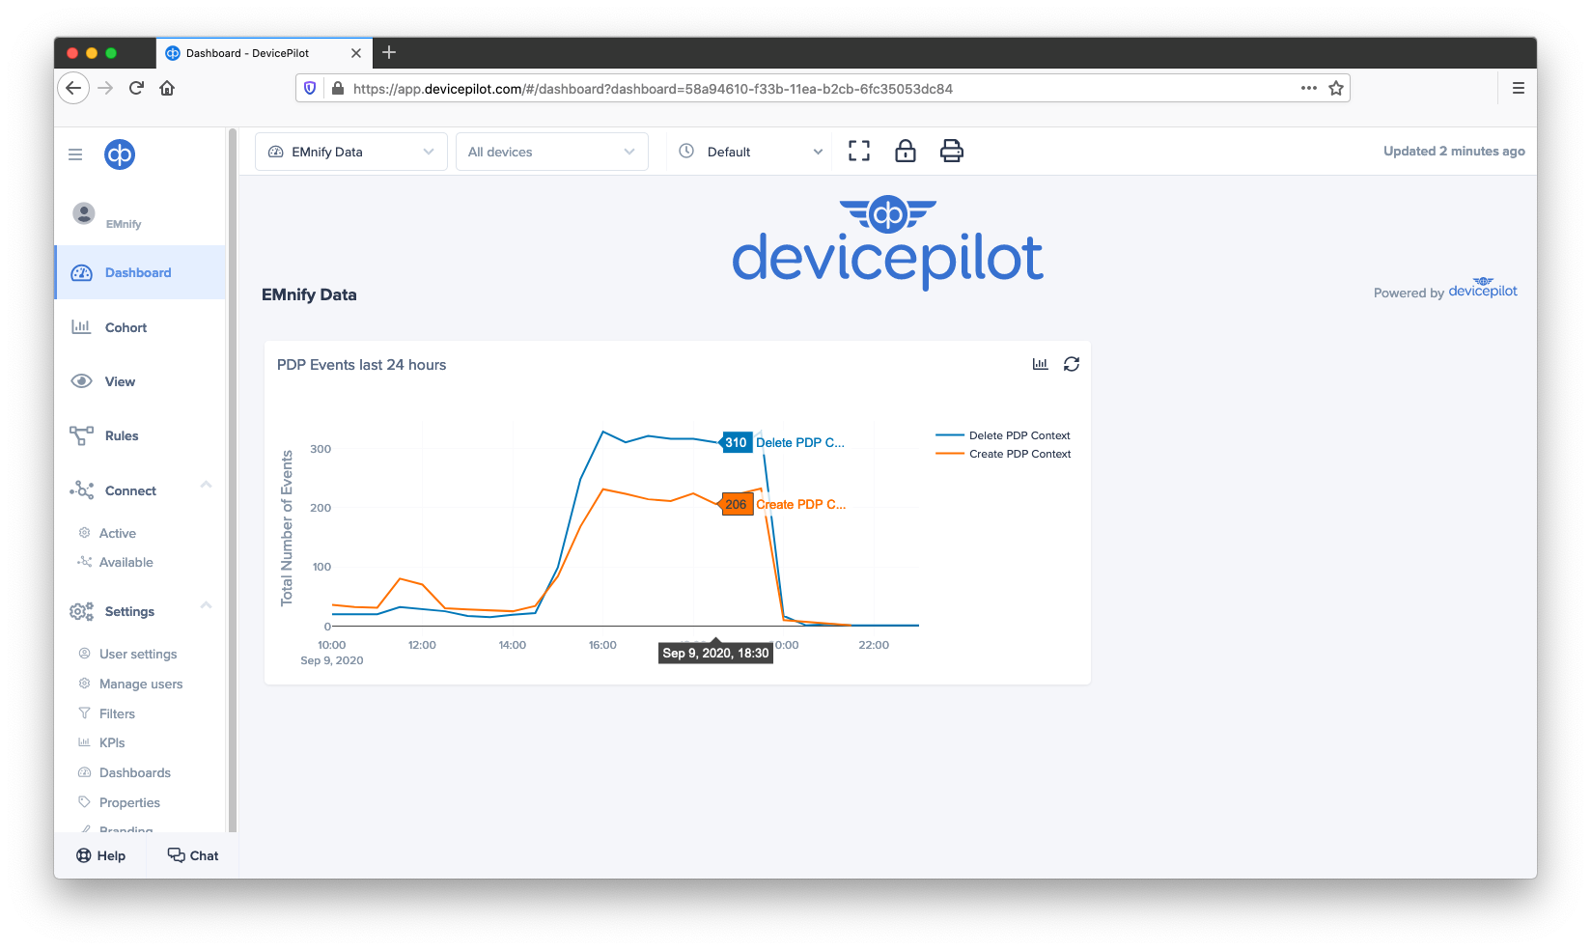Open the Firefox hamburger menu
The height and width of the screenshot is (950, 1591).
[x=1519, y=88]
